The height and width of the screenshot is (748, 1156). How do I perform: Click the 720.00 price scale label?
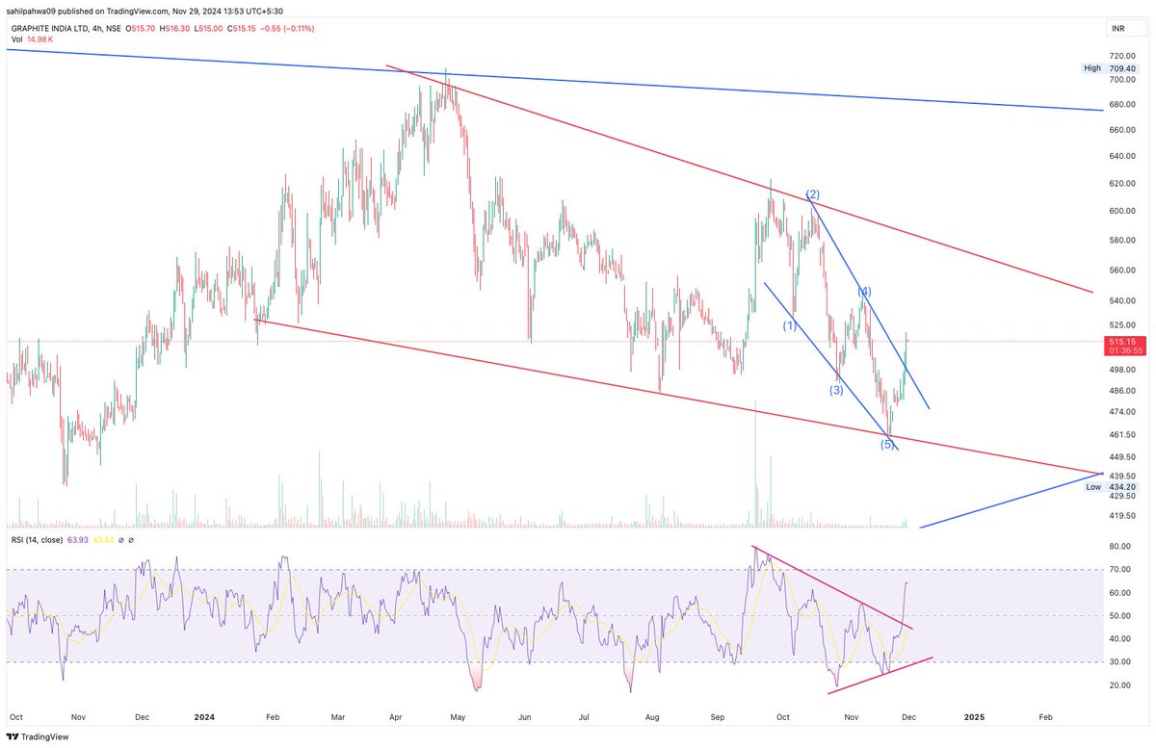pos(1121,58)
